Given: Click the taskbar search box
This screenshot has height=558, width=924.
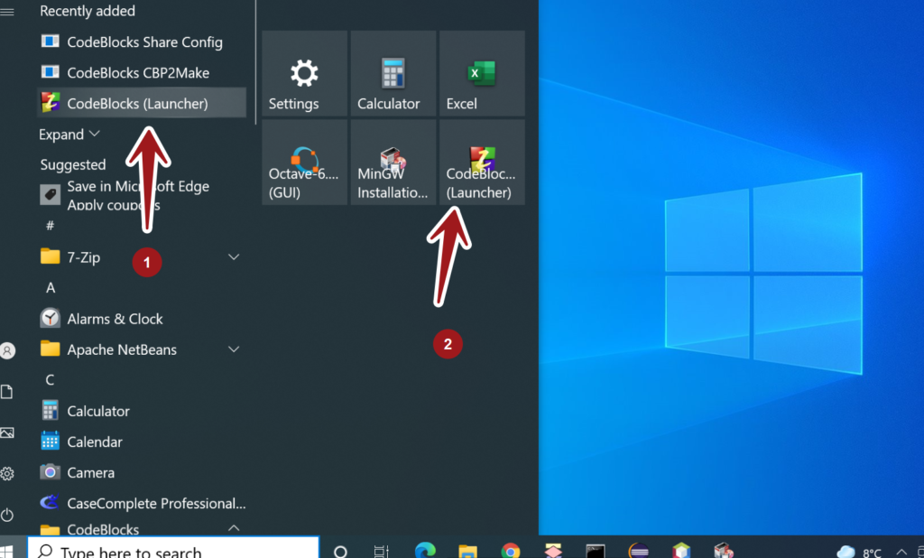Looking at the screenshot, I should coord(173,550).
